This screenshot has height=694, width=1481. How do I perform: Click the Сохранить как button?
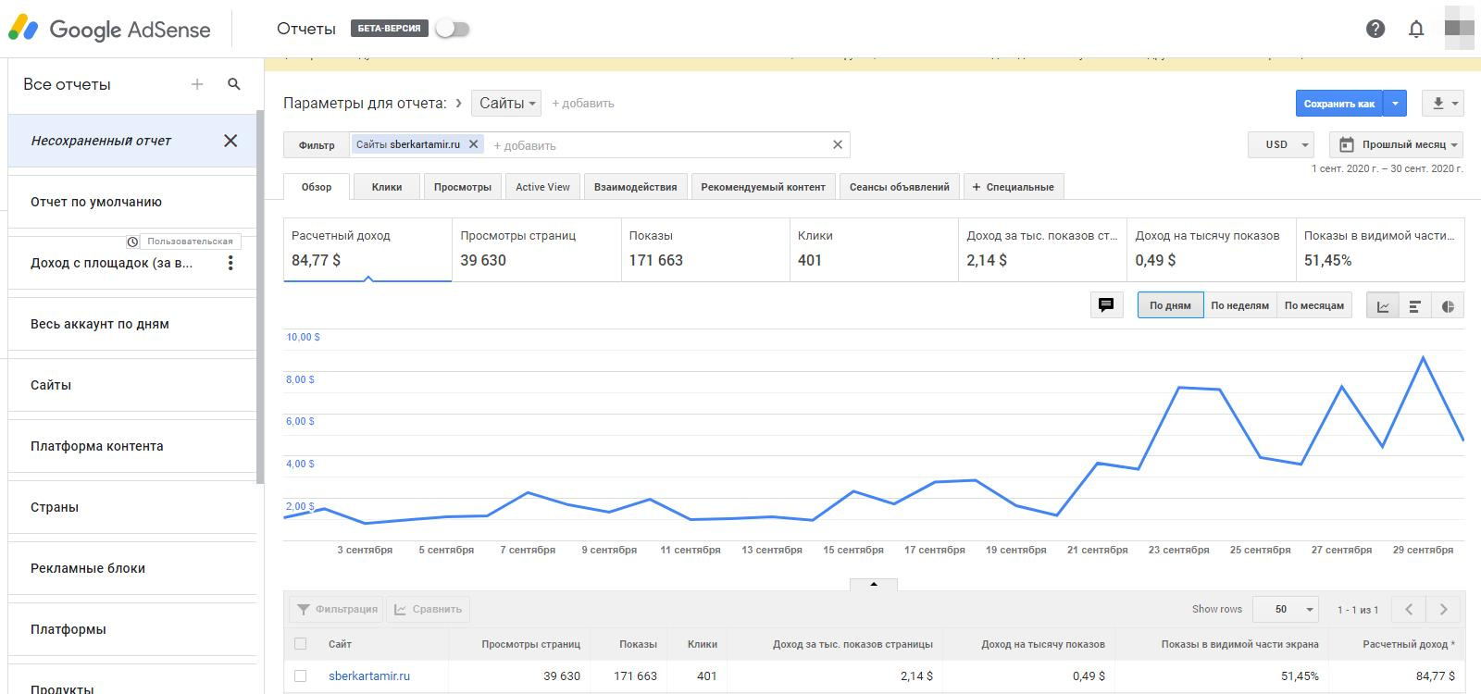[x=1338, y=104]
